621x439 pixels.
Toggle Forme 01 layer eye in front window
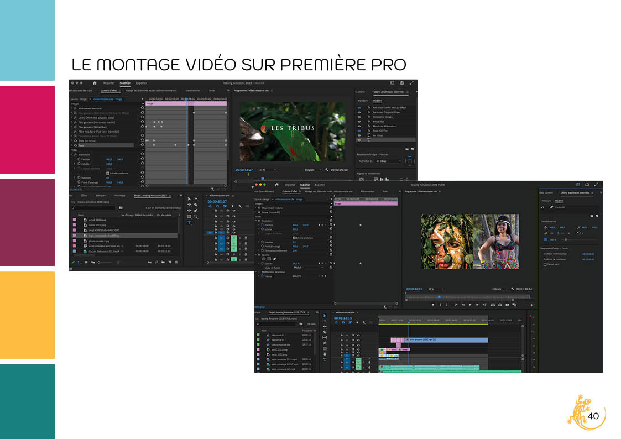click(543, 207)
